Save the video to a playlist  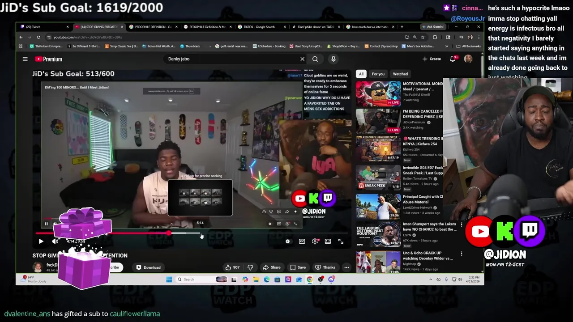click(298, 267)
